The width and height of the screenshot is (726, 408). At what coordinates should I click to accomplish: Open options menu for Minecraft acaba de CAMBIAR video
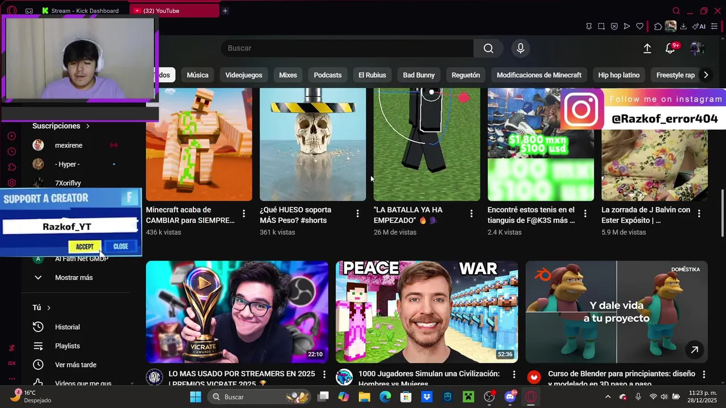coord(244,214)
